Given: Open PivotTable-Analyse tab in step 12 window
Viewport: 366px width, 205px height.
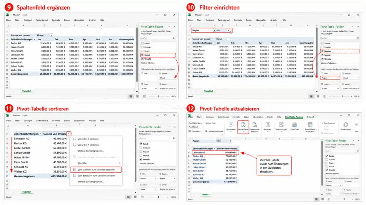Looking at the screenshot, I should click(294, 117).
